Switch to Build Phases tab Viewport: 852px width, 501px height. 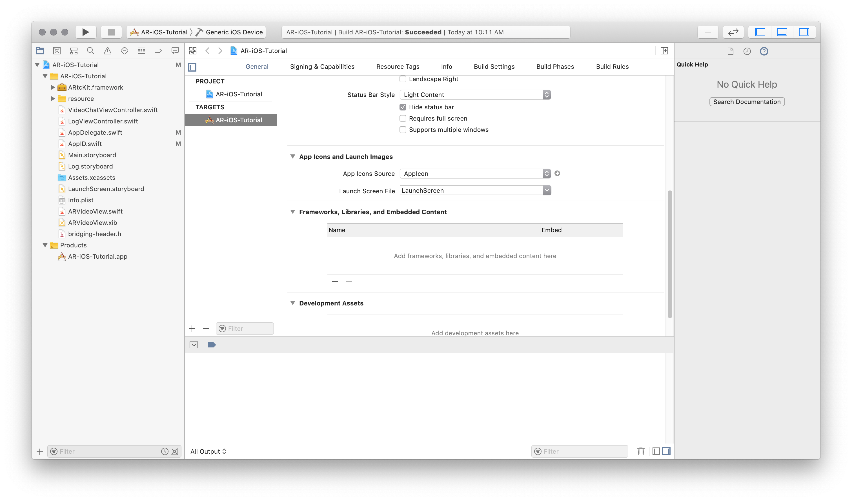click(x=555, y=66)
